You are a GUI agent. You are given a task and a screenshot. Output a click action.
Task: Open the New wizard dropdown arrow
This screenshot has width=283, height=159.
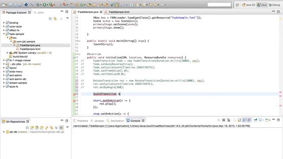tap(7, 5)
